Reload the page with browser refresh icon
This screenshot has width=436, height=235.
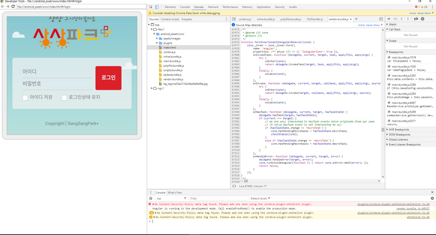point(13,6)
